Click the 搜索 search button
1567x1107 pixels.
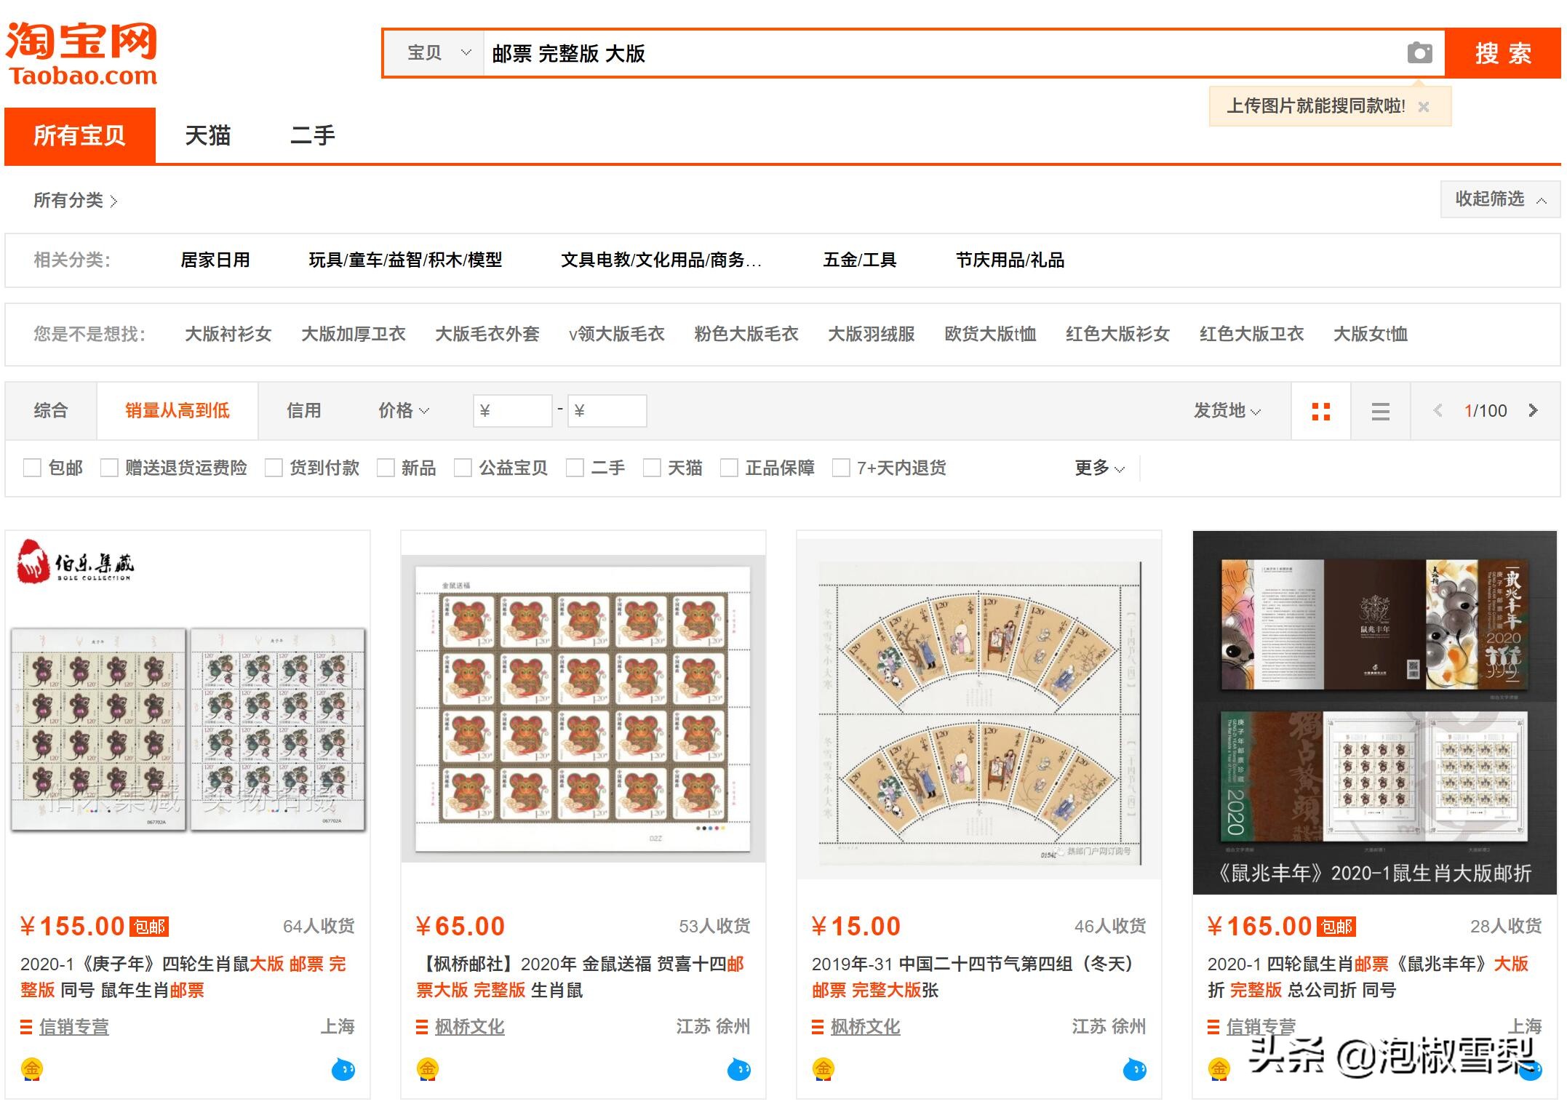click(x=1504, y=52)
